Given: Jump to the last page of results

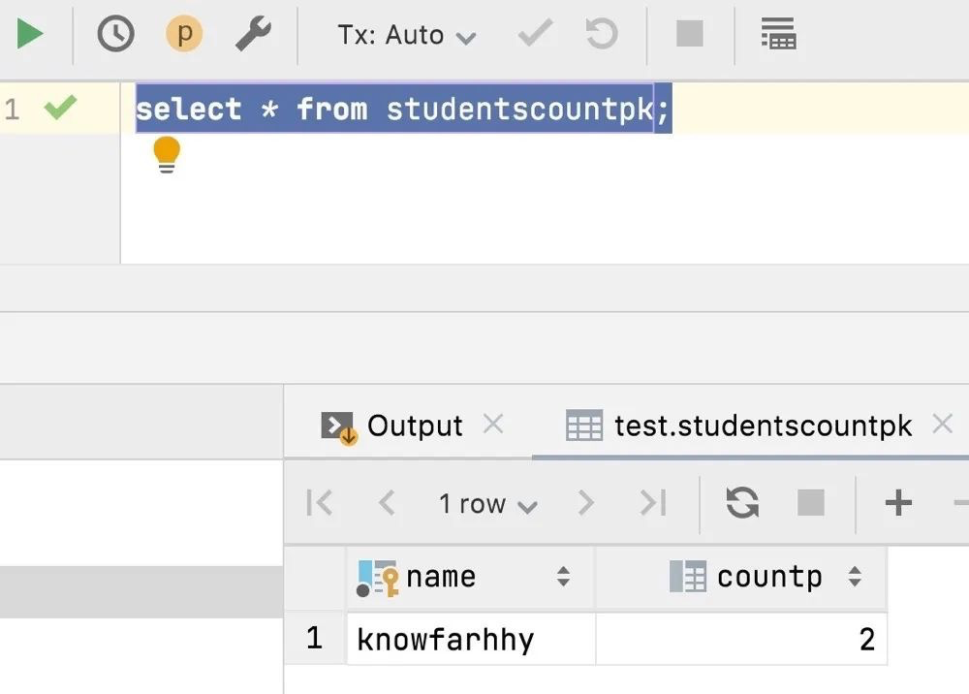Looking at the screenshot, I should 653,502.
